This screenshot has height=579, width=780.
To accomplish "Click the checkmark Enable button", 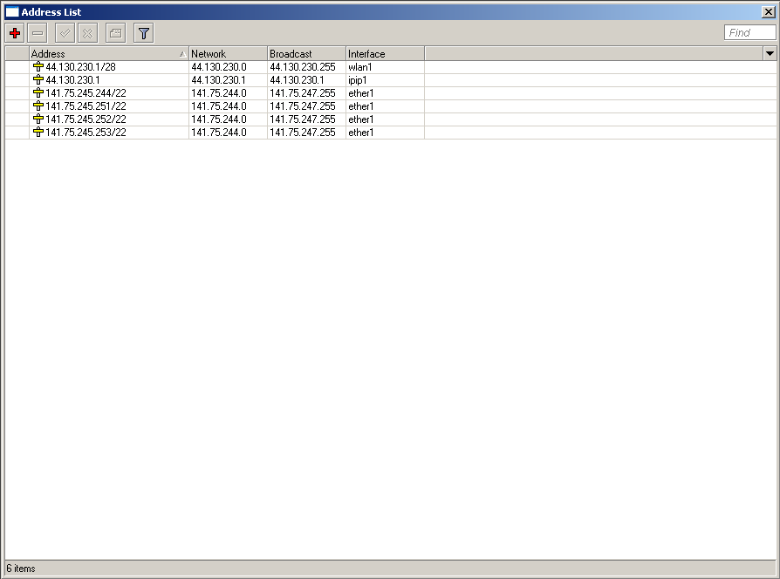I will tap(65, 33).
